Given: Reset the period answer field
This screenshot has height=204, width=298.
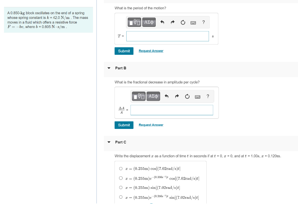Looking at the screenshot, I should point(183,22).
